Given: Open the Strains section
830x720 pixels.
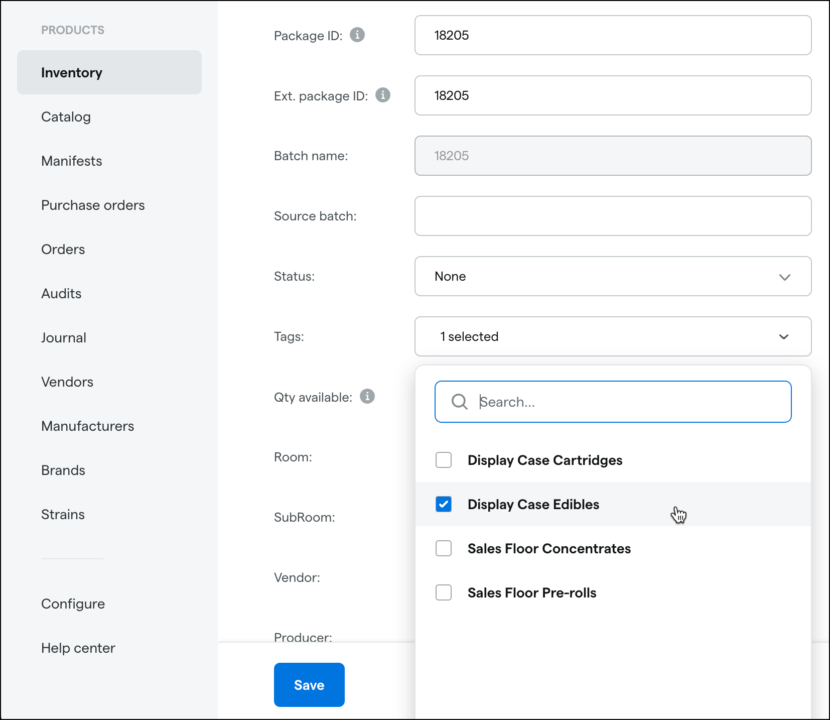Looking at the screenshot, I should (x=63, y=514).
